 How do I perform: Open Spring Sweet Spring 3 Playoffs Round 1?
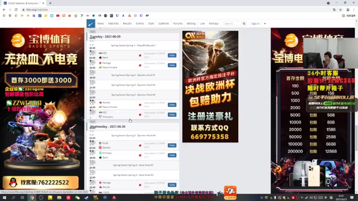[x=133, y=45]
